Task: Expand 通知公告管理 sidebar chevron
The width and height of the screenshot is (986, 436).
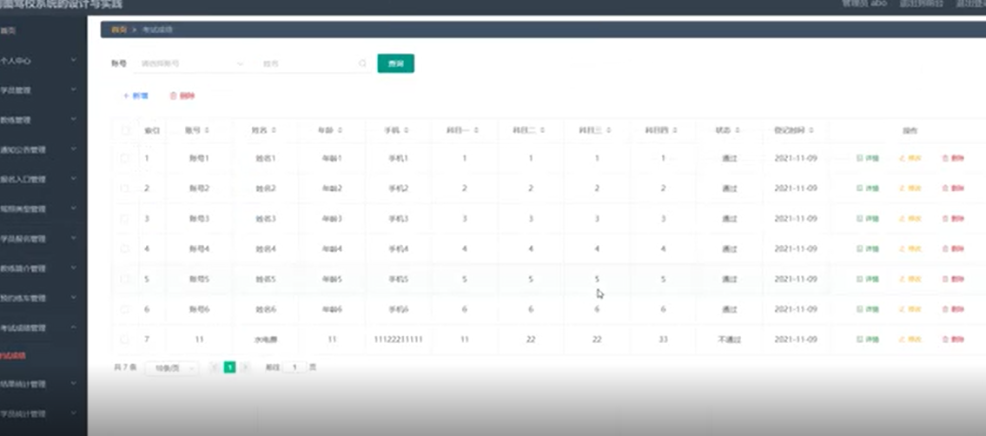Action: [74, 149]
